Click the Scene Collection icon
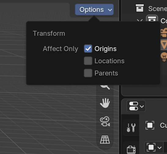The width and height of the screenshot is (167, 154). pos(140,8)
